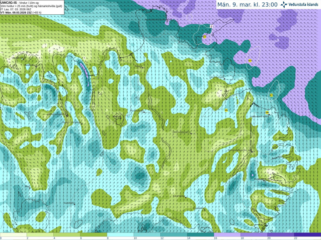Viewport: 321px width, 240px height.
Task: Click the Sáta station label
Action: pos(27,186)
